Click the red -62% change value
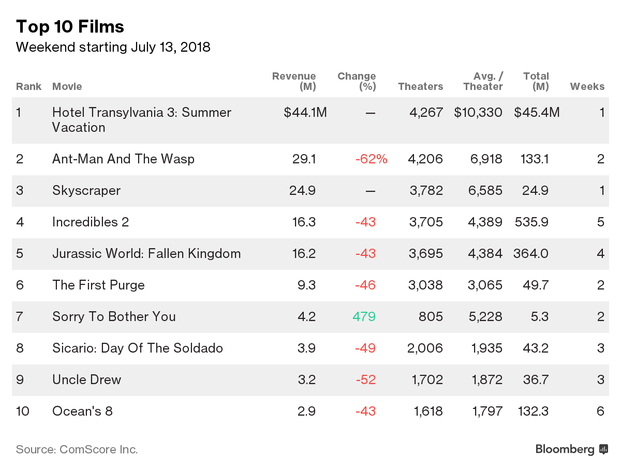This screenshot has width=621, height=472. click(x=371, y=159)
